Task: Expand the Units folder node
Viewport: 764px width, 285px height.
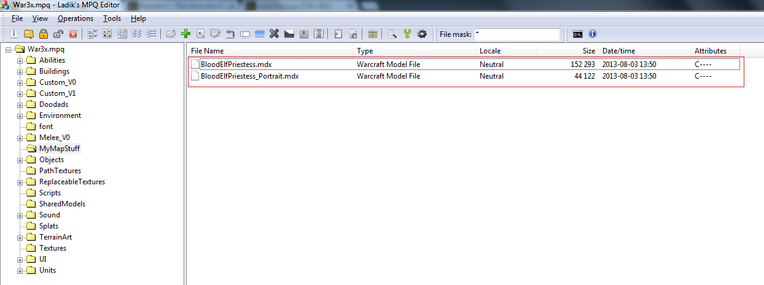Action: 20,270
